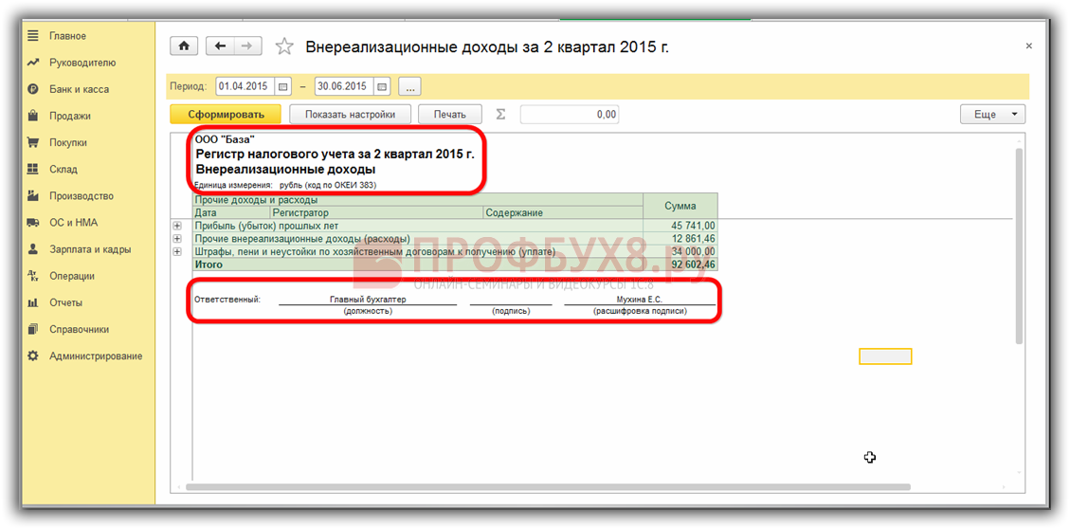Open the Еще dropdown menu
The width and height of the screenshot is (1070, 529).
992,115
